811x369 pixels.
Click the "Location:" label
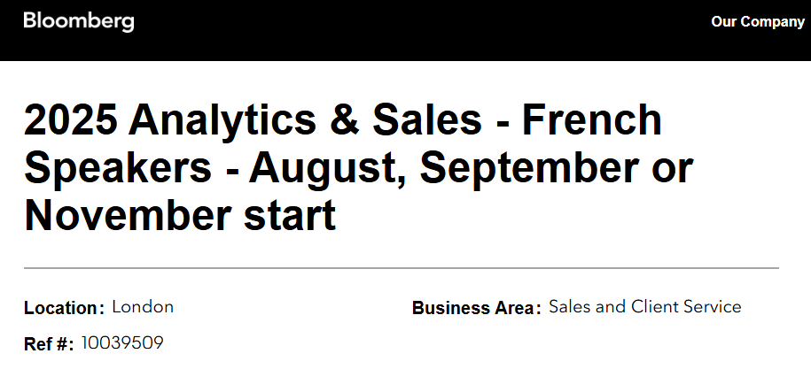pos(65,308)
